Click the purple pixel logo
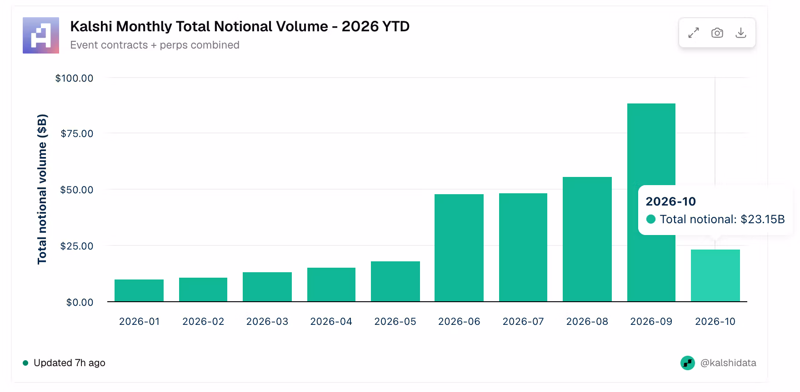This screenshot has width=800, height=392. [41, 35]
